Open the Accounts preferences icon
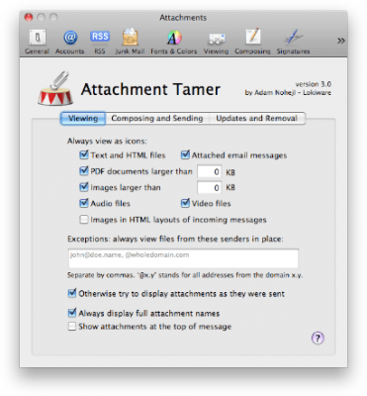Viewport: 367px width, 396px height. click(x=69, y=42)
